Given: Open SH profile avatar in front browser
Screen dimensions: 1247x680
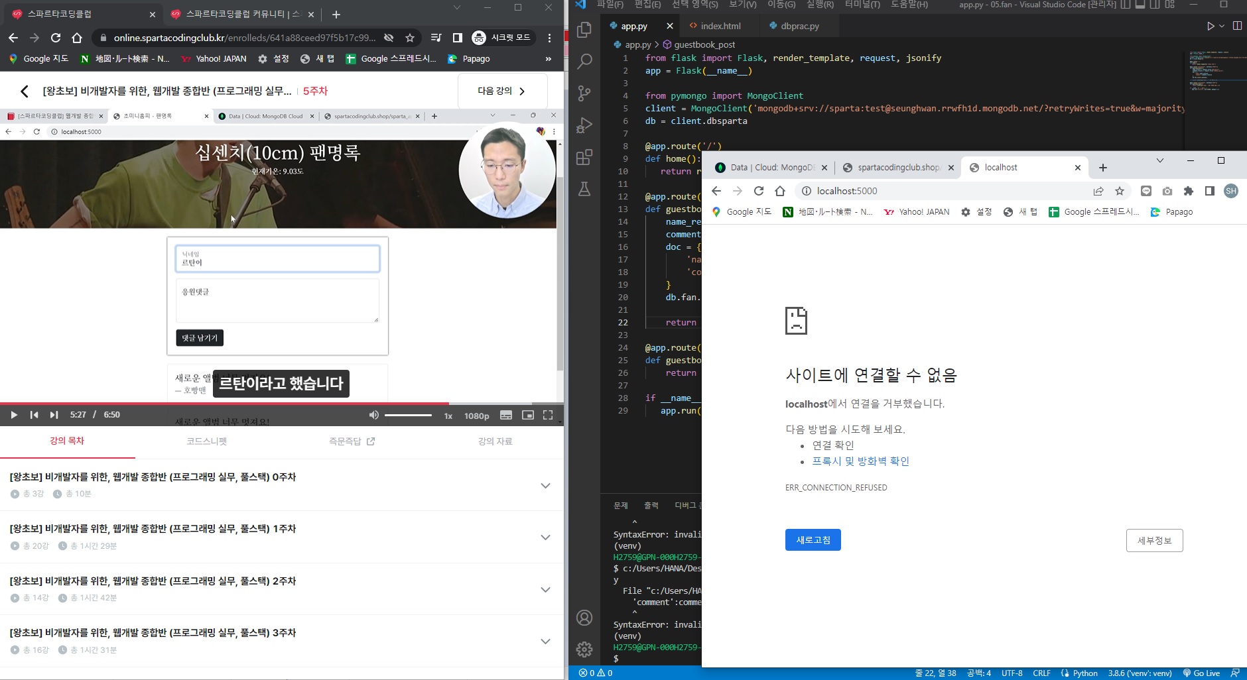Looking at the screenshot, I should click(1231, 191).
